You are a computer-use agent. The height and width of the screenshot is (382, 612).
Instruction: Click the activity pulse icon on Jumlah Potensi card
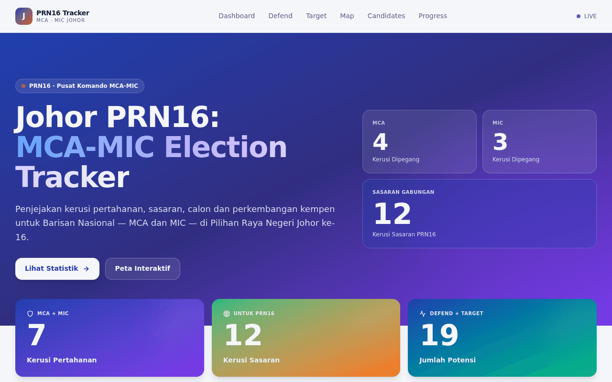pyautogui.click(x=423, y=314)
